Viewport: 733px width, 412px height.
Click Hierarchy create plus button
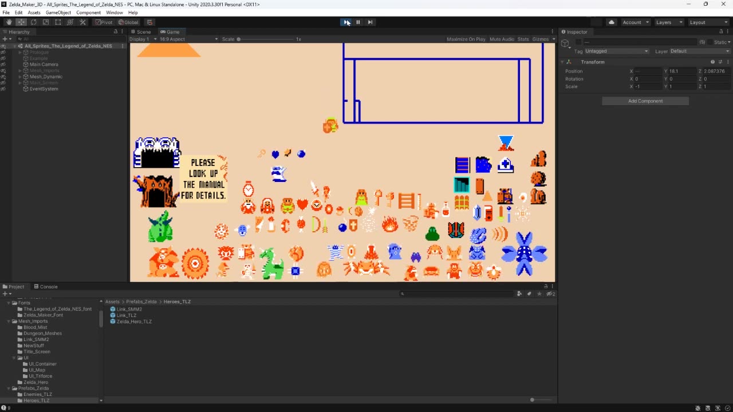click(x=6, y=39)
